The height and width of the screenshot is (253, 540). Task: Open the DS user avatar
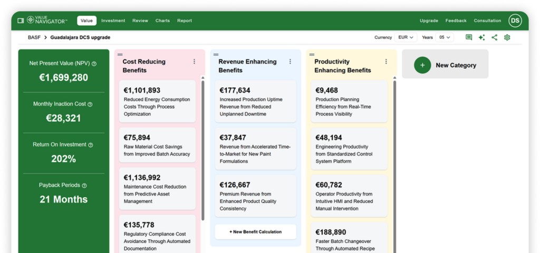515,21
